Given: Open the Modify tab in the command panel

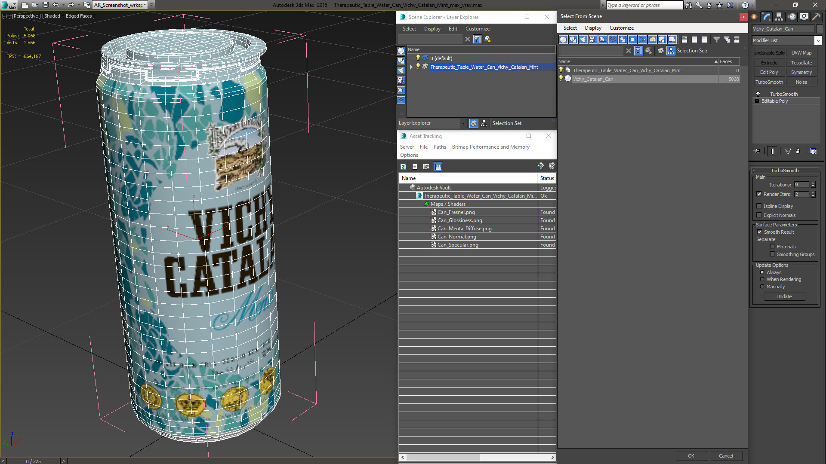Looking at the screenshot, I should point(767,17).
